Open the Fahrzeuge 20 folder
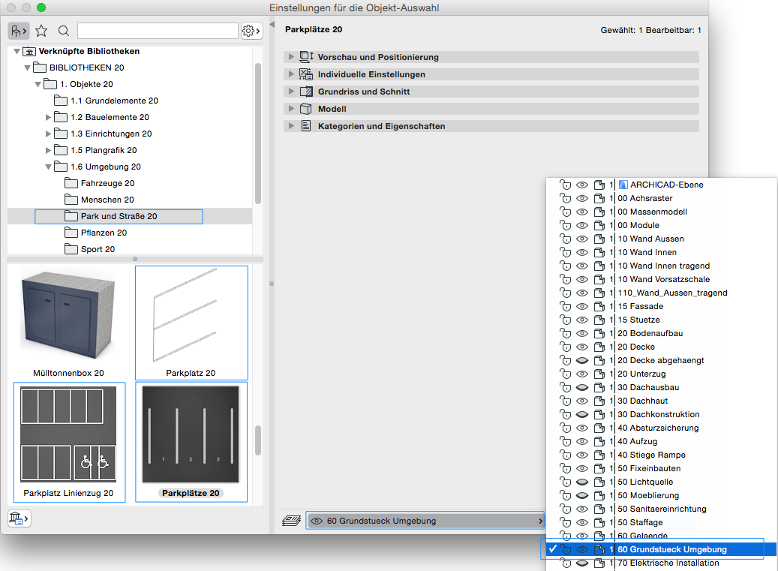The width and height of the screenshot is (778, 571). click(107, 183)
